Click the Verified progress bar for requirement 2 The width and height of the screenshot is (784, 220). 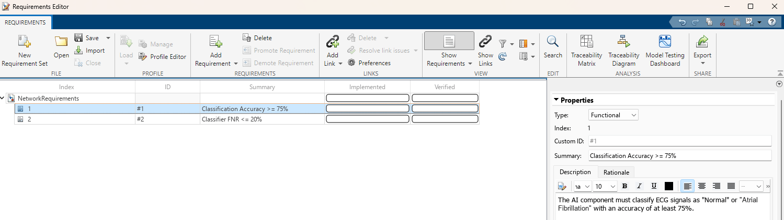(x=445, y=119)
